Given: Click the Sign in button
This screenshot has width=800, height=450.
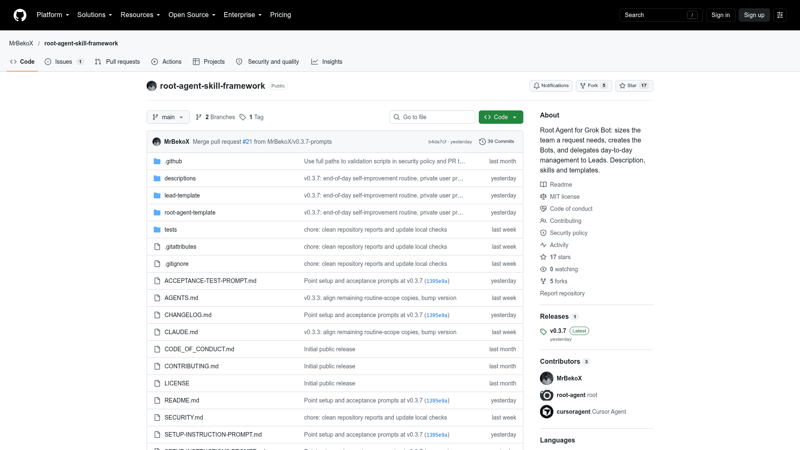Looking at the screenshot, I should [720, 15].
